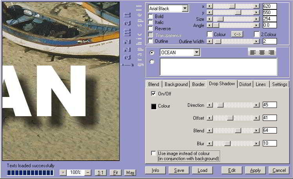Select the center text alignment icon
Screen dimensions: 293x179
[x=262, y=52]
